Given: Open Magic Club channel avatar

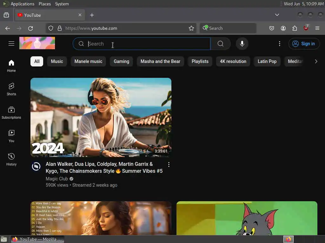Looking at the screenshot, I should pos(36,166).
